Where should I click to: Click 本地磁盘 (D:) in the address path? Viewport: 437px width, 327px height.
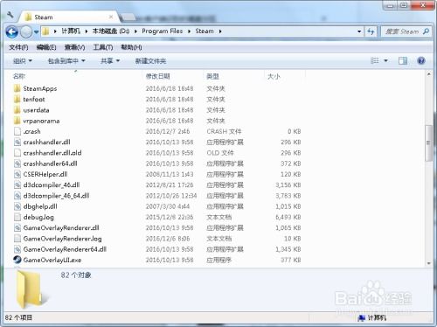coord(111,31)
